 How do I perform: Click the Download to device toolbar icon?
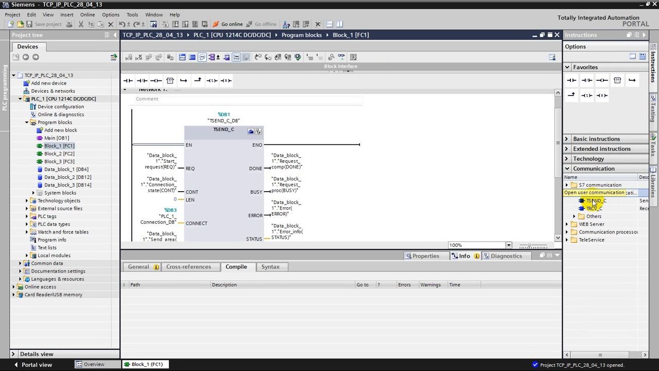(176, 24)
